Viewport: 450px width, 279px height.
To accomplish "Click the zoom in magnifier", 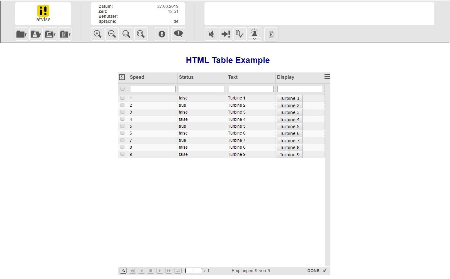I will tap(98, 34).
